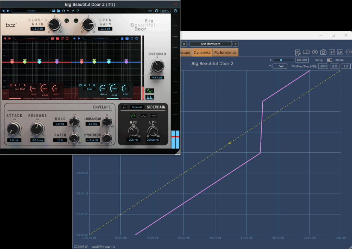Switch to the Dynamics tab
Image resolution: width=352 pixels, height=249 pixels.
point(202,53)
